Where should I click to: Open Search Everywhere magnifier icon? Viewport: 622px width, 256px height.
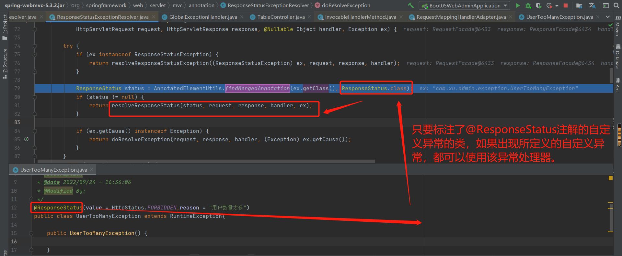(616, 5)
